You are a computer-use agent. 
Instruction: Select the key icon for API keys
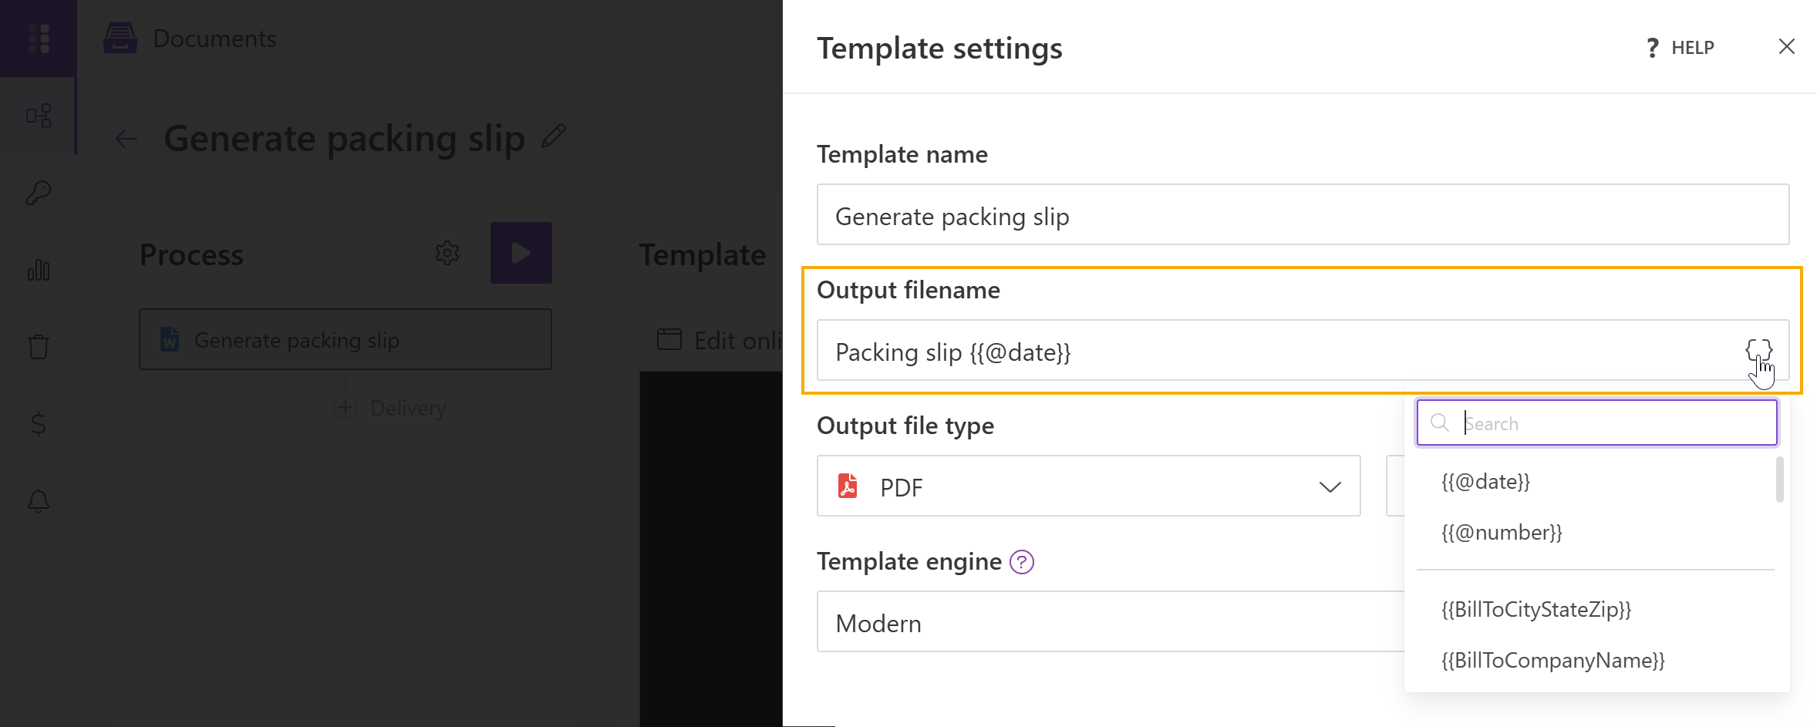[x=39, y=193]
